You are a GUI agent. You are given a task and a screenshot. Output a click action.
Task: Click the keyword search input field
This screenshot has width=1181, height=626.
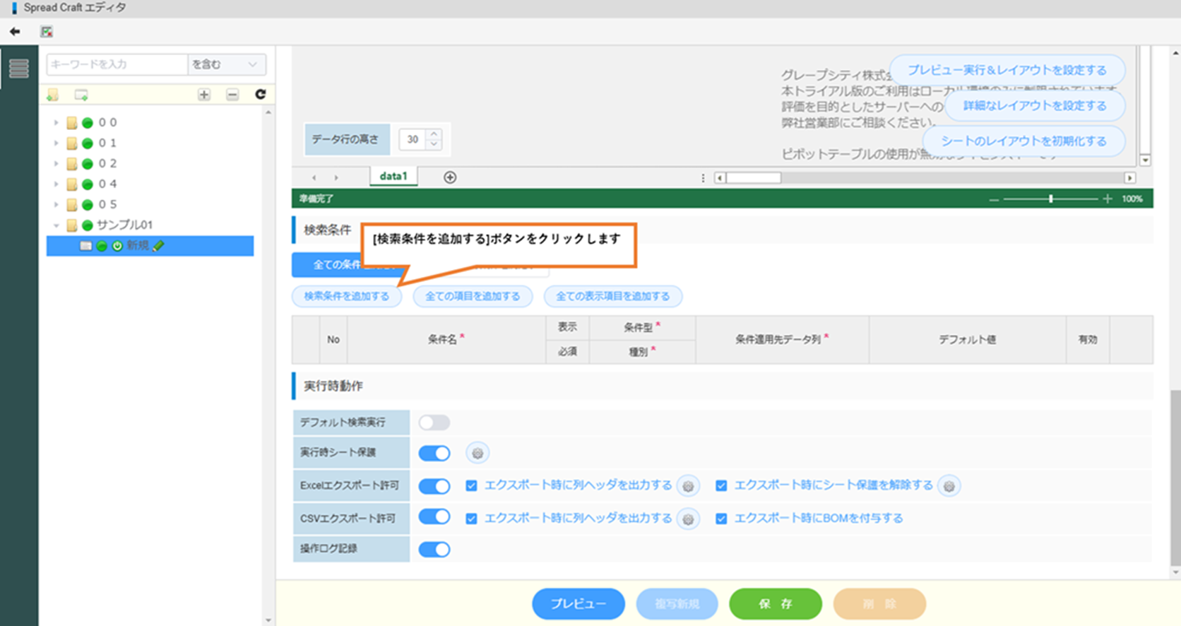pyautogui.click(x=117, y=64)
